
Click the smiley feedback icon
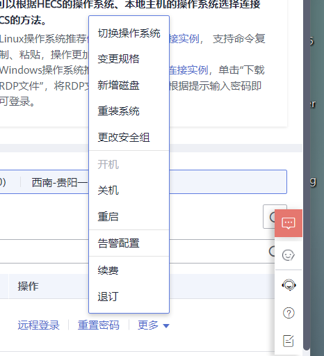coord(289,255)
